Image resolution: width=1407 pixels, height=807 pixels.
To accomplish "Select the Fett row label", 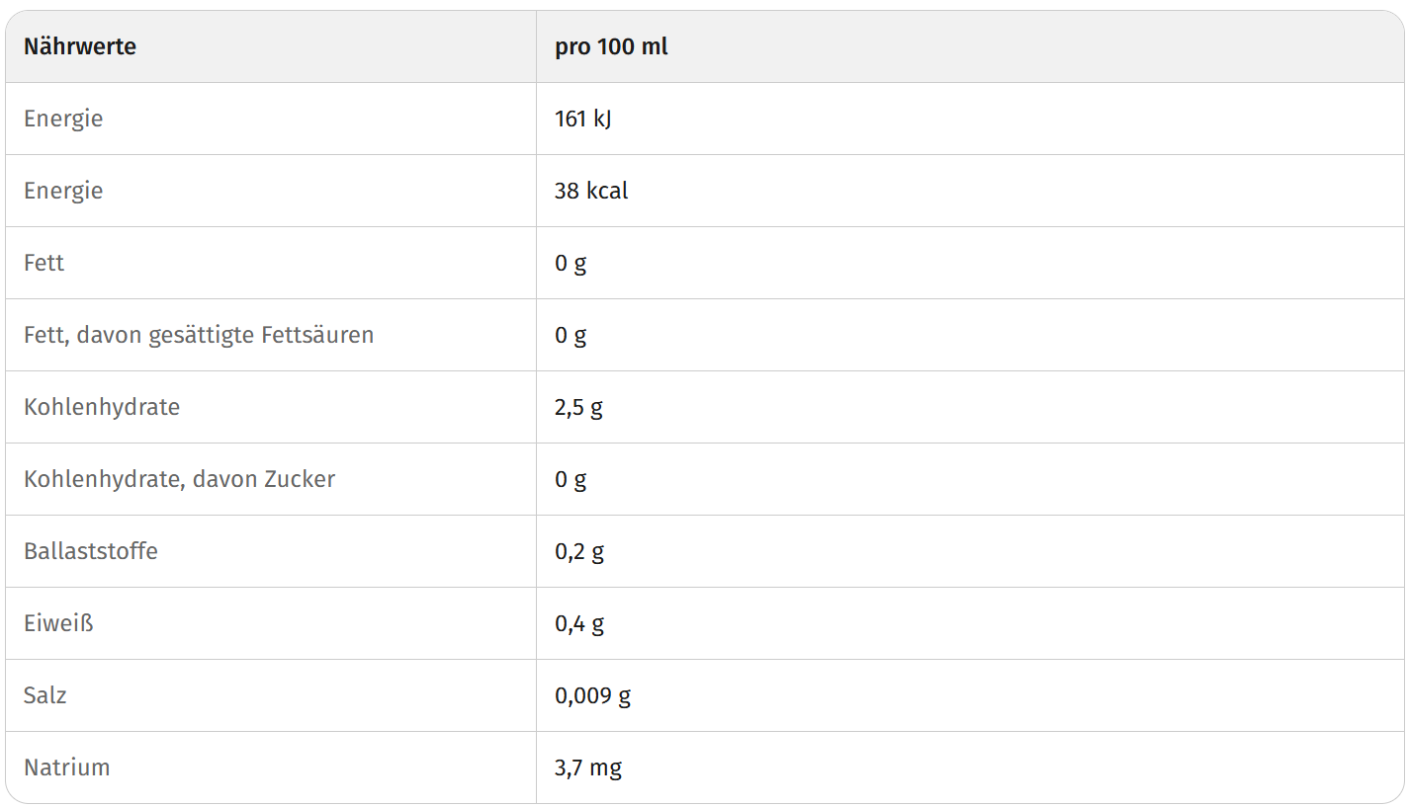I will [44, 263].
